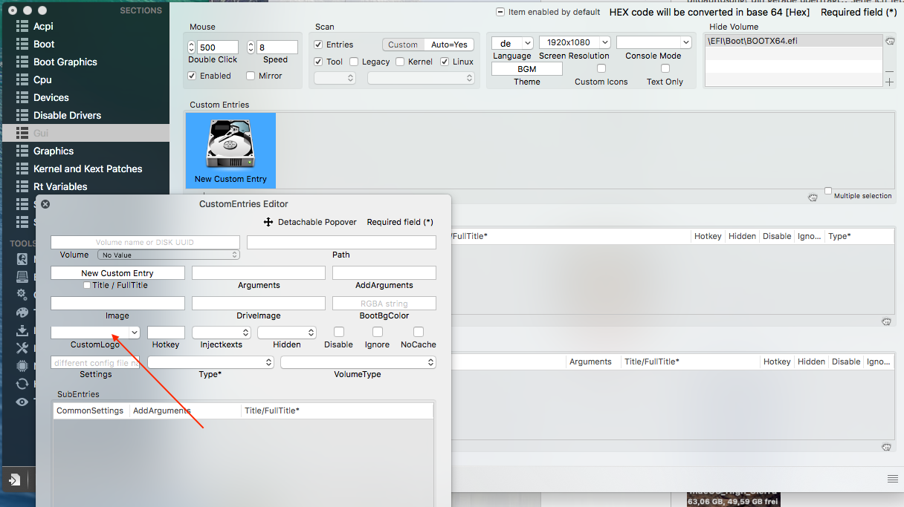
Task: Click the Detachable Popover move icon
Action: pos(268,222)
